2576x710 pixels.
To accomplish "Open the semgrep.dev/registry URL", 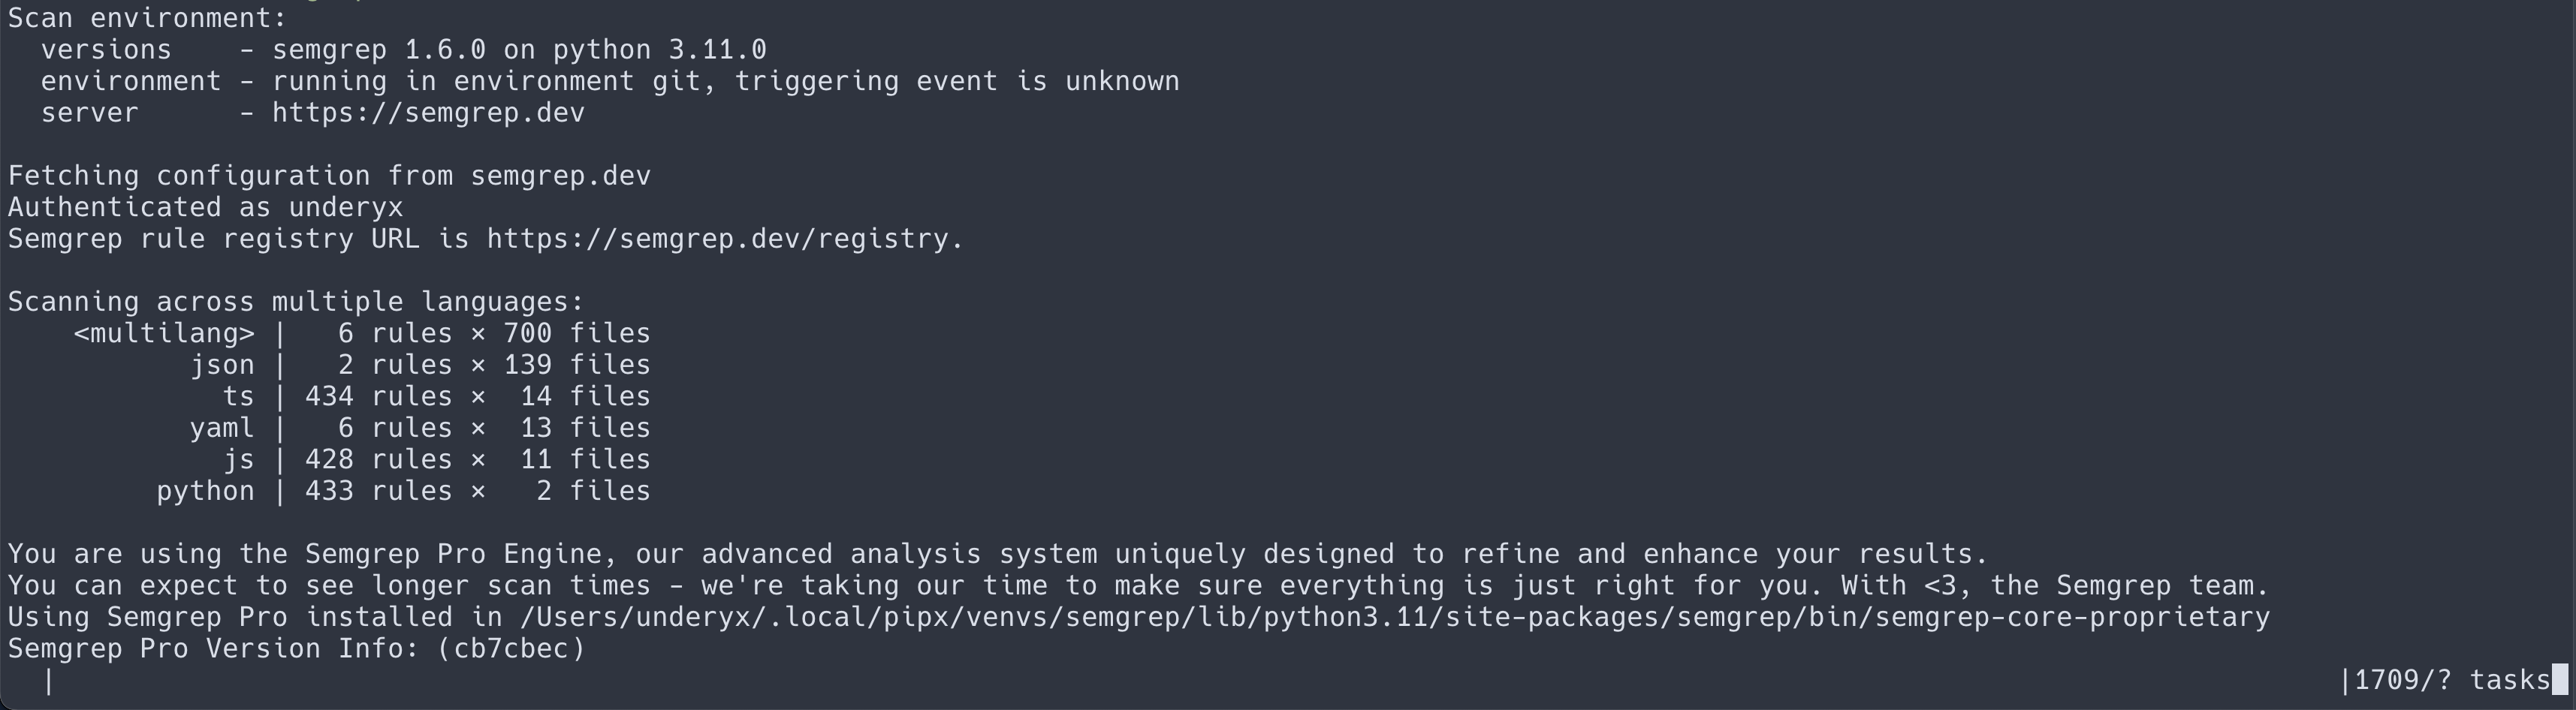I will [724, 239].
